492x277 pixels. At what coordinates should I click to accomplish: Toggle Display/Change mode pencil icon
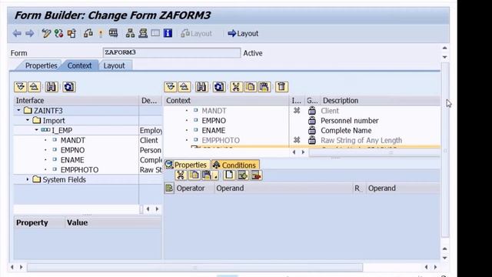46,33
